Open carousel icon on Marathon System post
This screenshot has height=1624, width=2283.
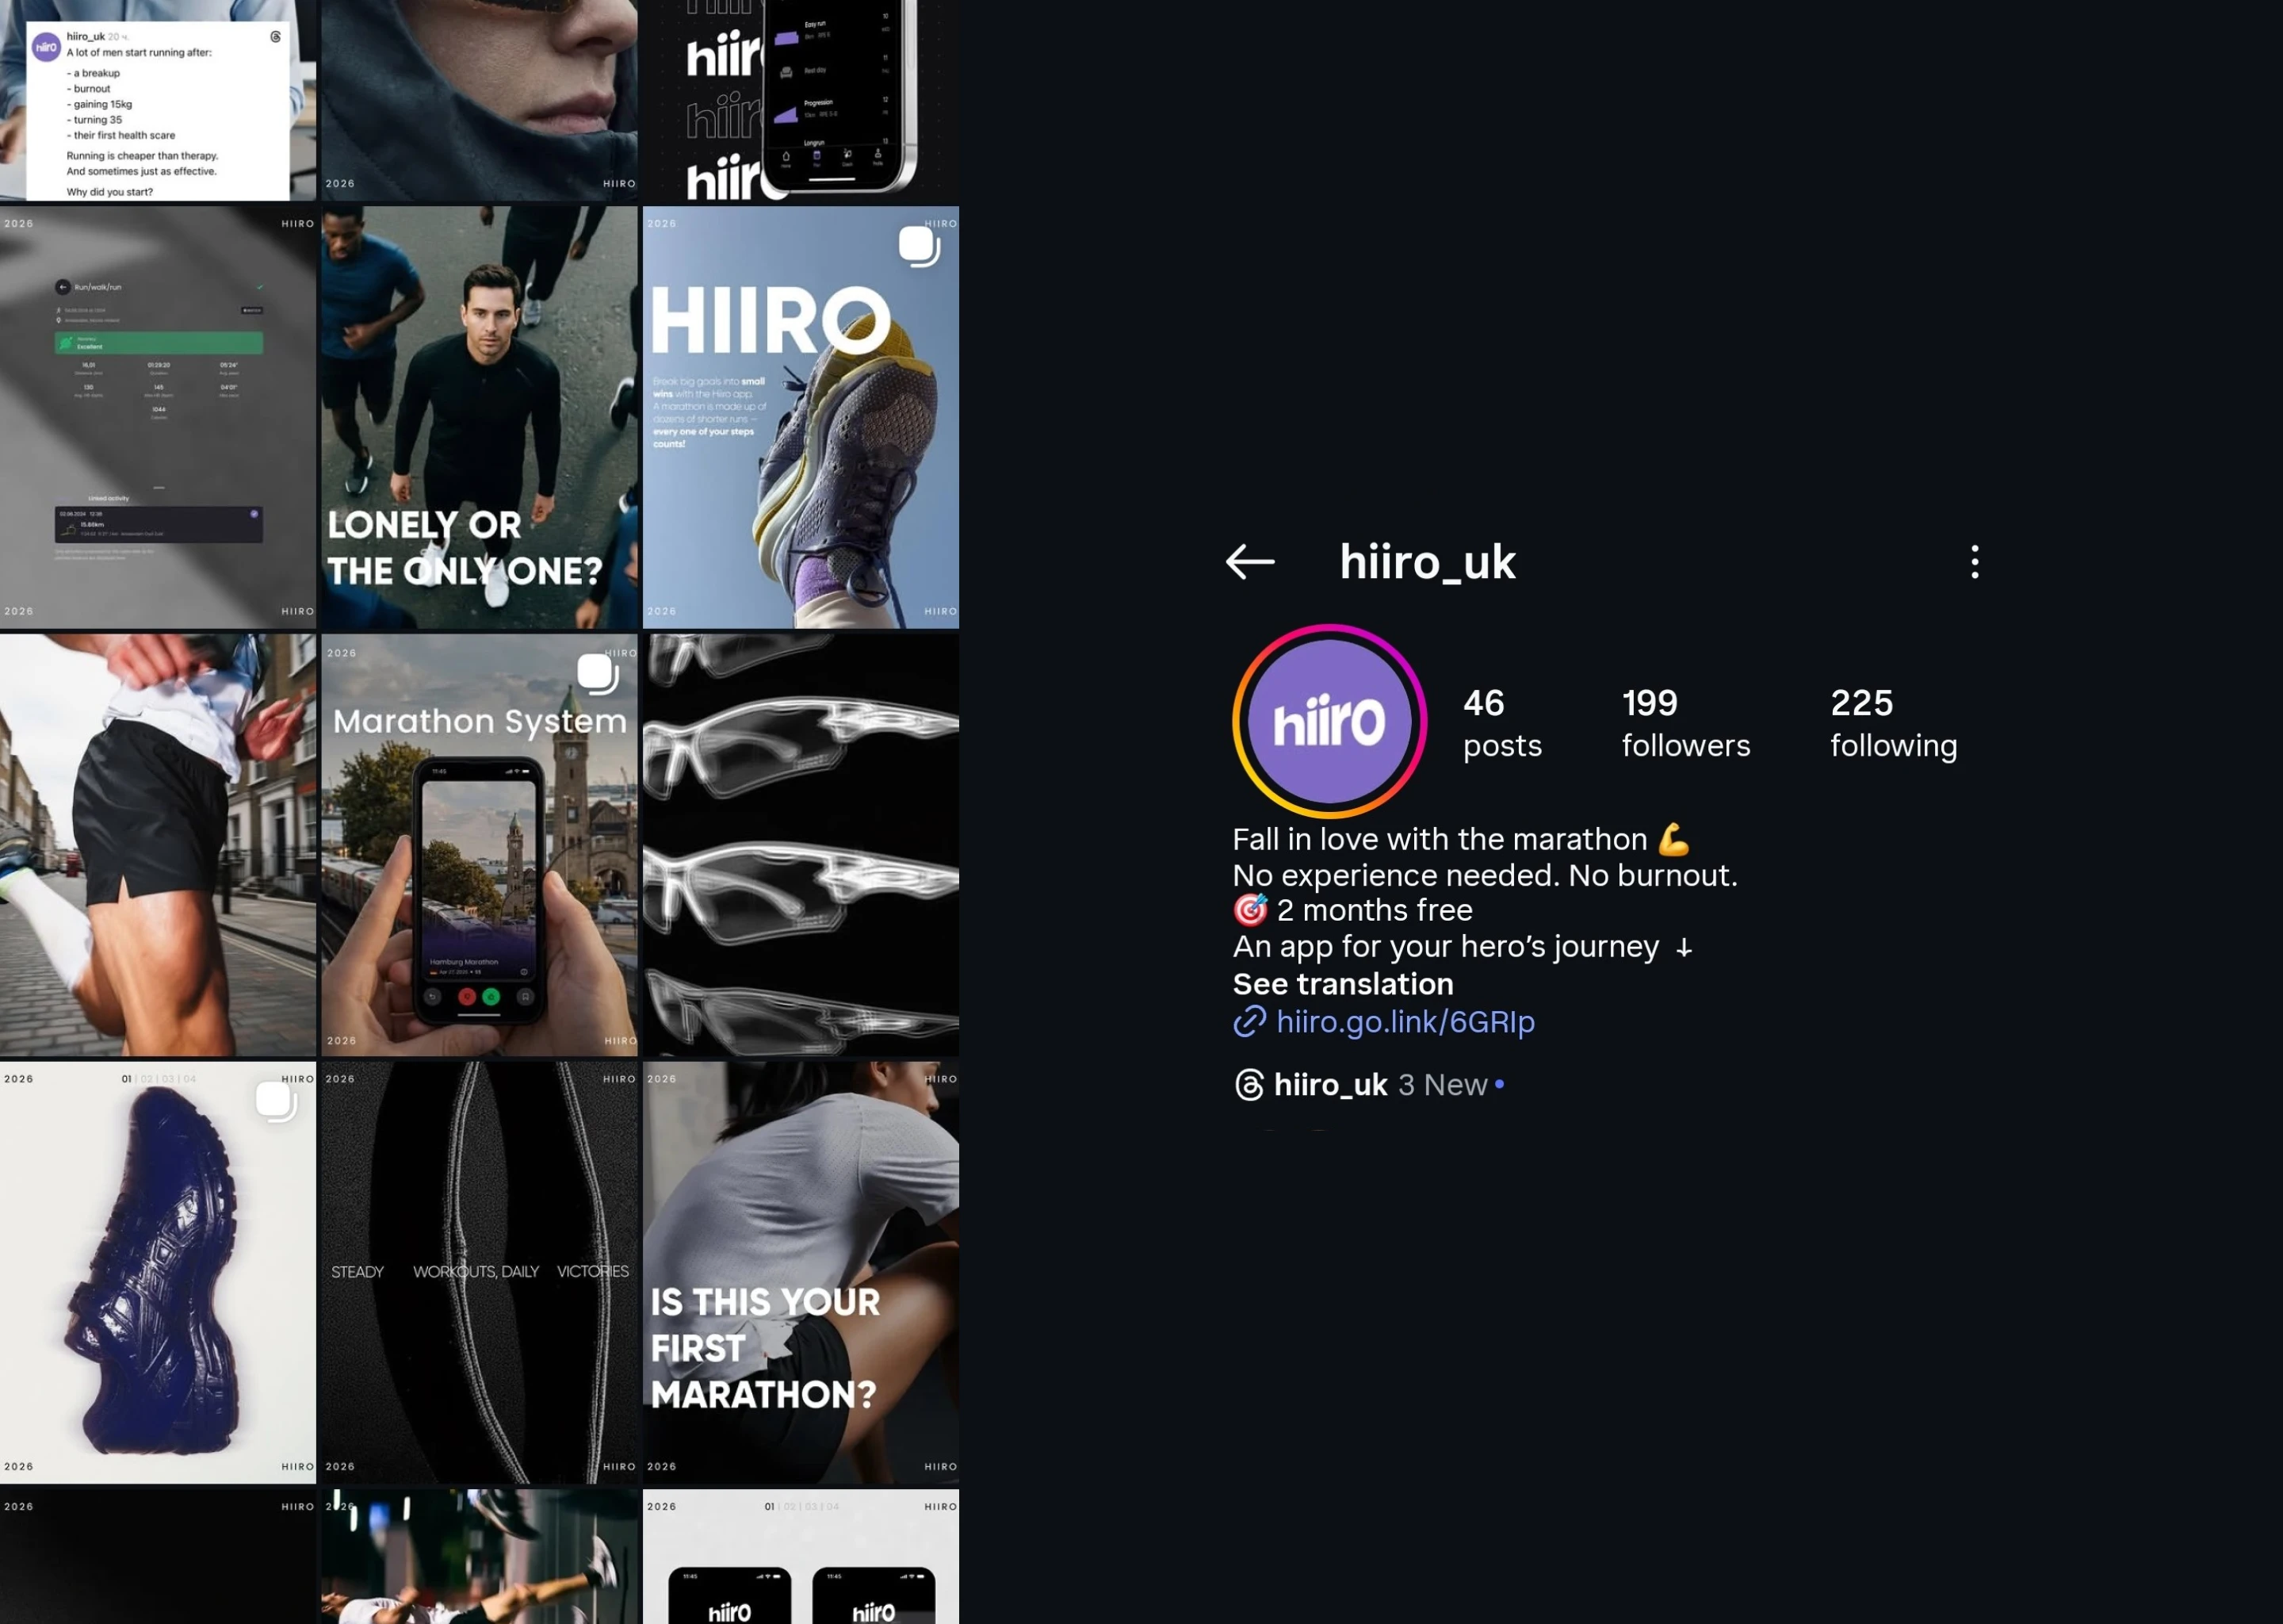(598, 674)
